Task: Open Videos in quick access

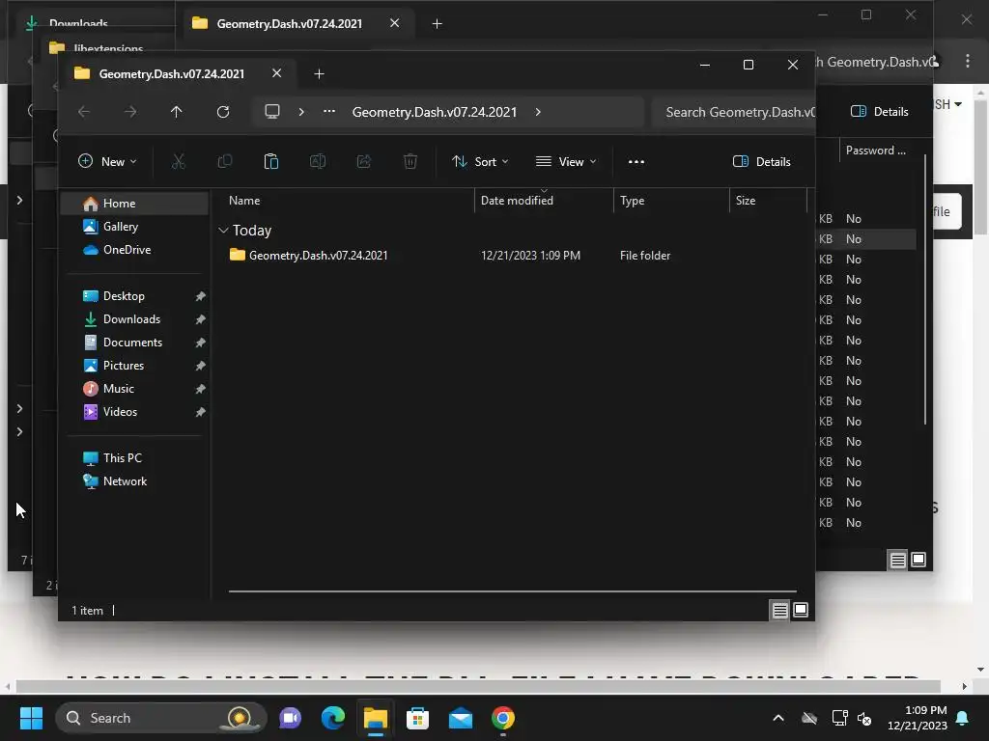Action: 120,412
